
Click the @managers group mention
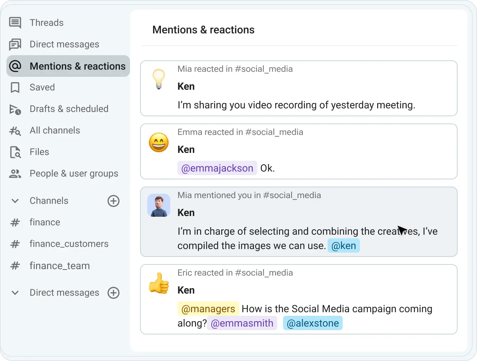click(208, 309)
